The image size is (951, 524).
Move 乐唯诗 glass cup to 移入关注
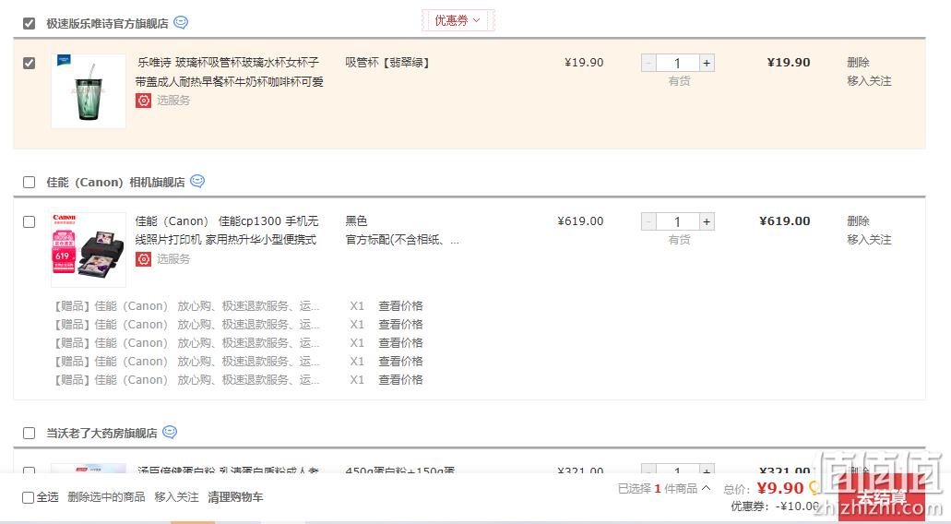point(869,81)
